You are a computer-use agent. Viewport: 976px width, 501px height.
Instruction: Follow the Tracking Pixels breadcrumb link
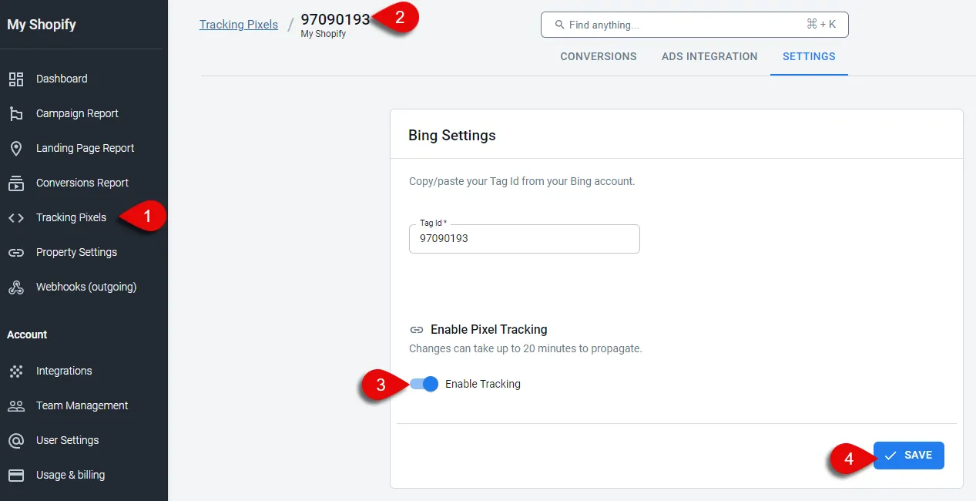tap(239, 25)
